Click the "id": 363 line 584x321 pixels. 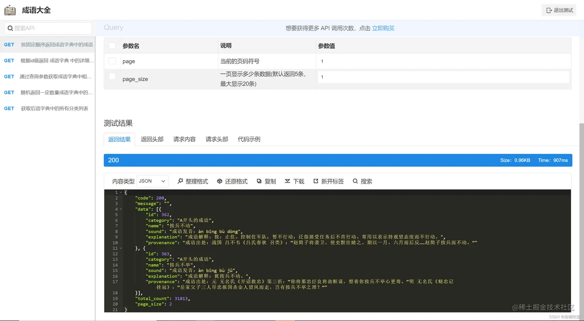[158, 254]
